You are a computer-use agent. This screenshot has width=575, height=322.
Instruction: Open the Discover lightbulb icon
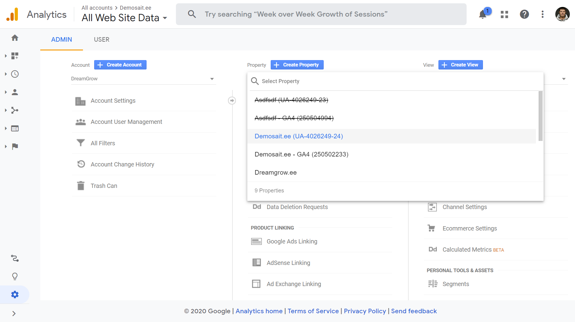[x=15, y=276]
